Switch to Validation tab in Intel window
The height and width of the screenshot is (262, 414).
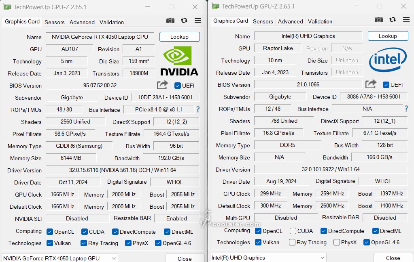tap(320, 21)
